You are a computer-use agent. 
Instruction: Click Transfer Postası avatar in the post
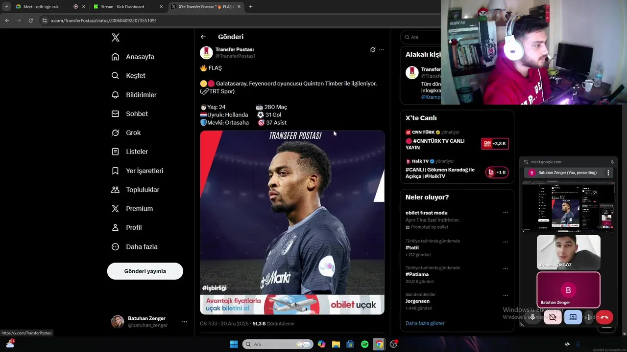(x=206, y=53)
